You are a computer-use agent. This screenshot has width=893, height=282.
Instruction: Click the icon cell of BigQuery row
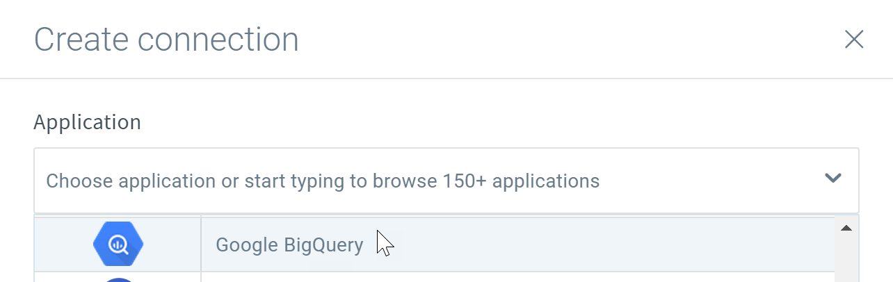tap(118, 244)
